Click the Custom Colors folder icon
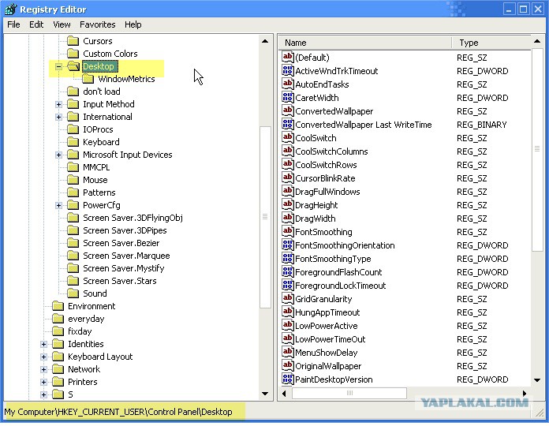Viewport: 549px width, 426px height. (x=73, y=54)
